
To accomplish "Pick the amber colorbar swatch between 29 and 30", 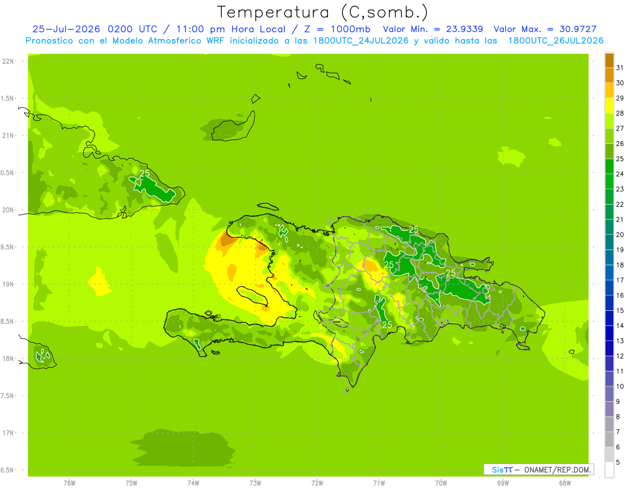I will [x=609, y=90].
